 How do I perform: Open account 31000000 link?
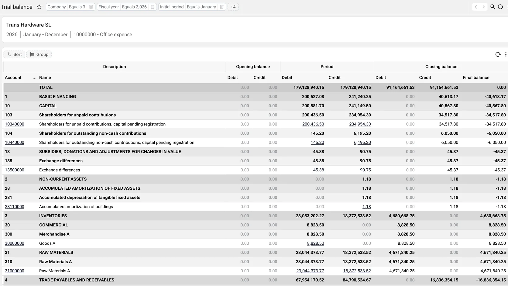click(x=15, y=271)
